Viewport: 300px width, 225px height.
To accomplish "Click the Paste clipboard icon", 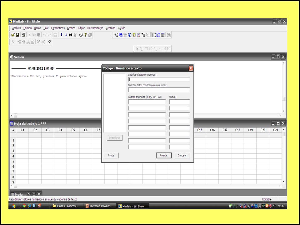I will coord(39,35).
